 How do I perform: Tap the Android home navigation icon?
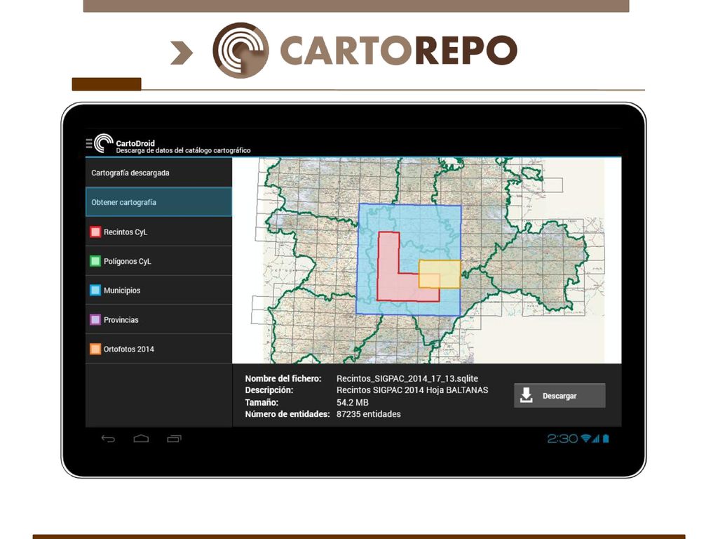click(x=141, y=439)
